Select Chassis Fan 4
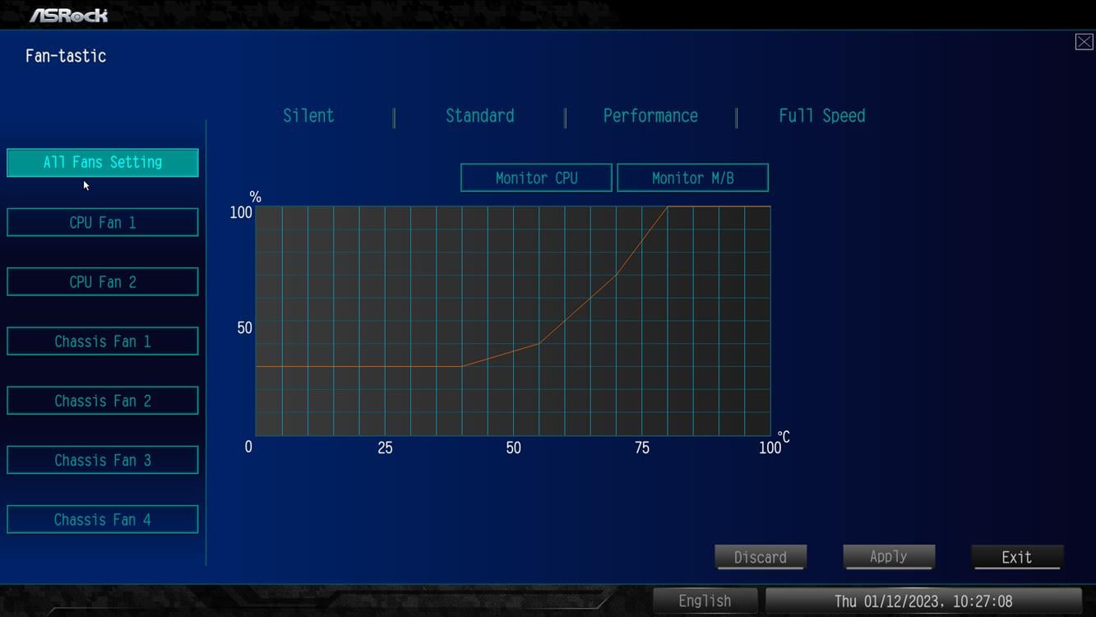This screenshot has width=1096, height=617. (x=103, y=519)
